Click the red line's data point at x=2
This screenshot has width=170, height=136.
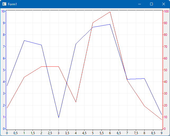click(x=41, y=66)
